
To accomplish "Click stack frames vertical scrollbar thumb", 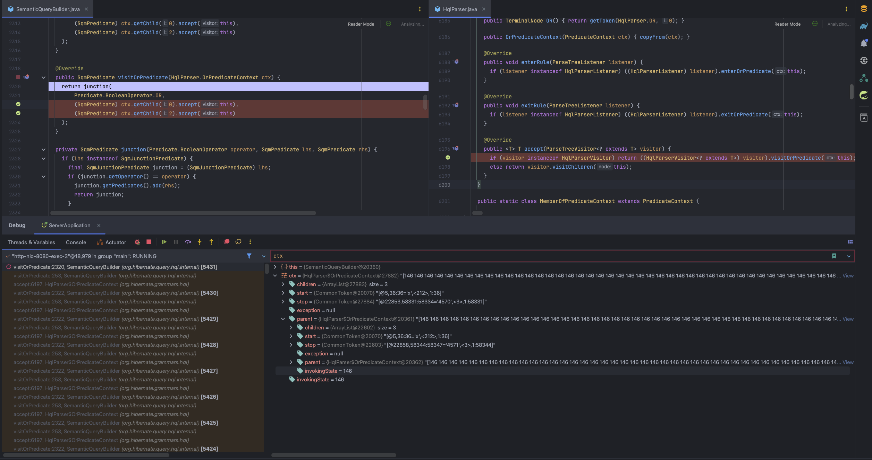I will tap(266, 269).
